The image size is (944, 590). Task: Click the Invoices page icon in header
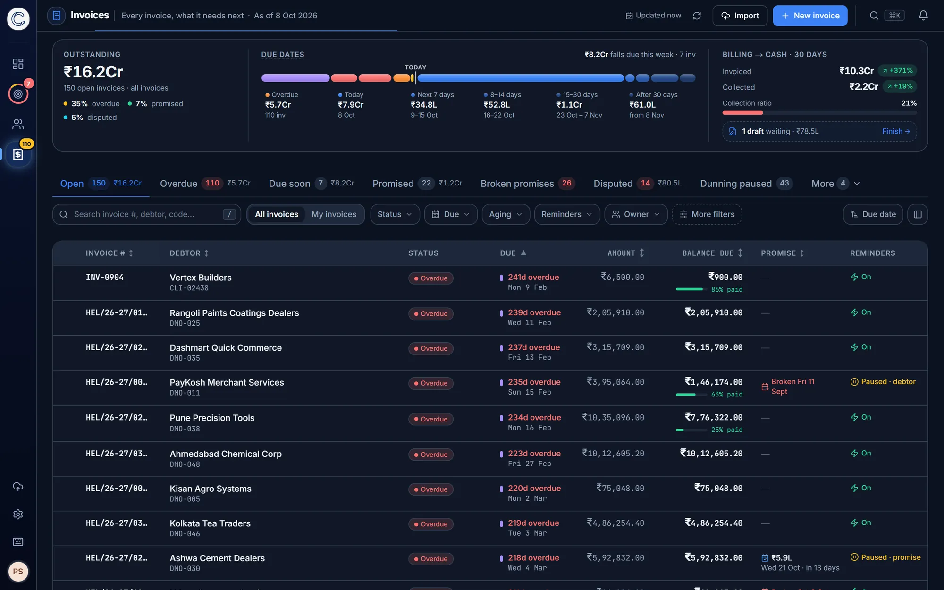[x=56, y=16]
